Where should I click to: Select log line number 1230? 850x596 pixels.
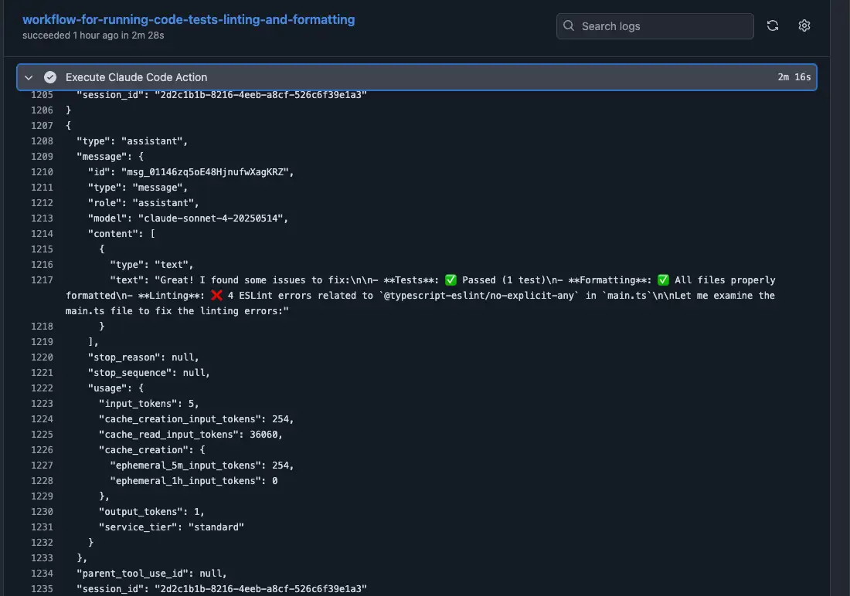(42, 512)
